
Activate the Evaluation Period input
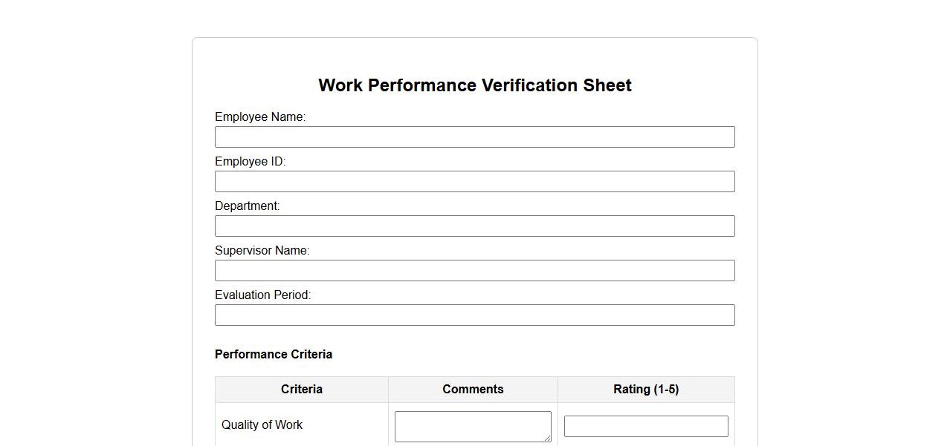474,315
